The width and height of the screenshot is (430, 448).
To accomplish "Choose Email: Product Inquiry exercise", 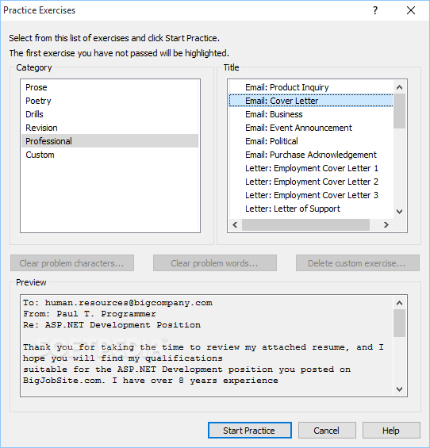I will pyautogui.click(x=311, y=87).
